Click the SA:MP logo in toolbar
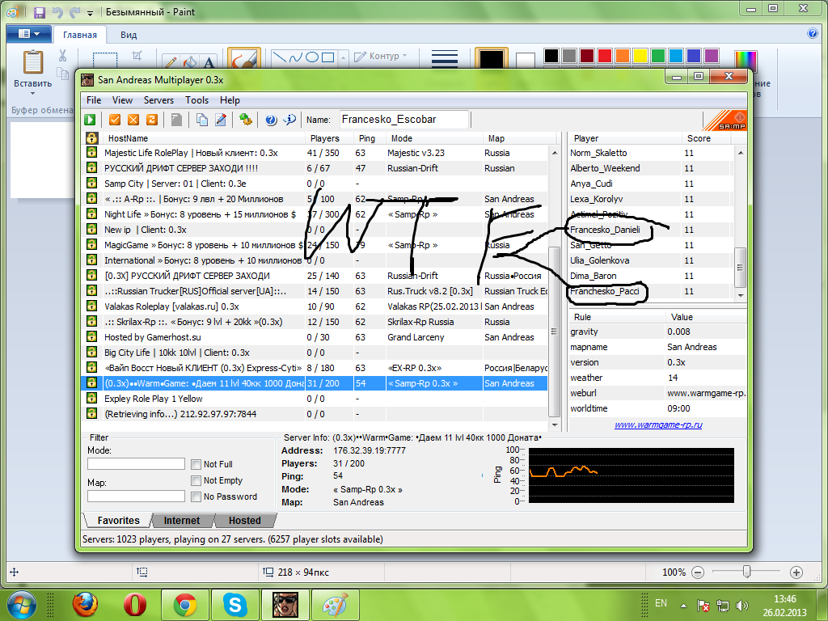This screenshot has height=621, width=828. 724,120
